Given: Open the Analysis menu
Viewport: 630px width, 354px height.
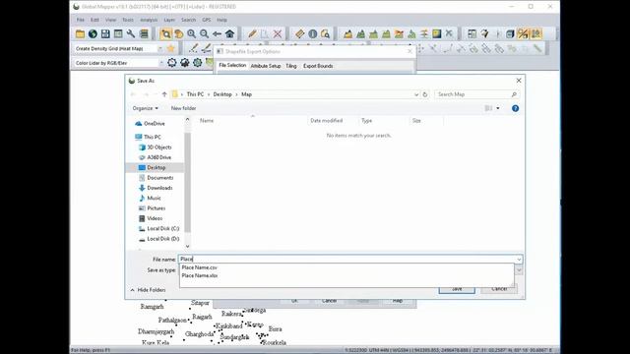Looking at the screenshot, I should click(149, 20).
